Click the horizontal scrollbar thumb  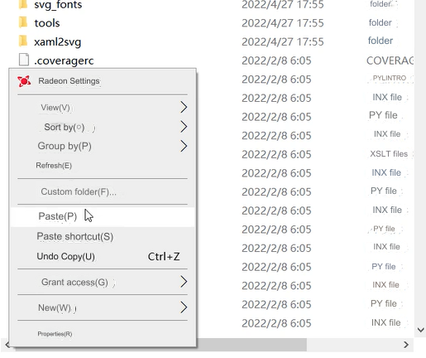(x=161, y=345)
